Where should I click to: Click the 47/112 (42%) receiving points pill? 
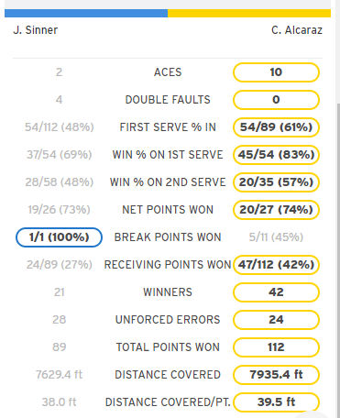[x=276, y=265]
